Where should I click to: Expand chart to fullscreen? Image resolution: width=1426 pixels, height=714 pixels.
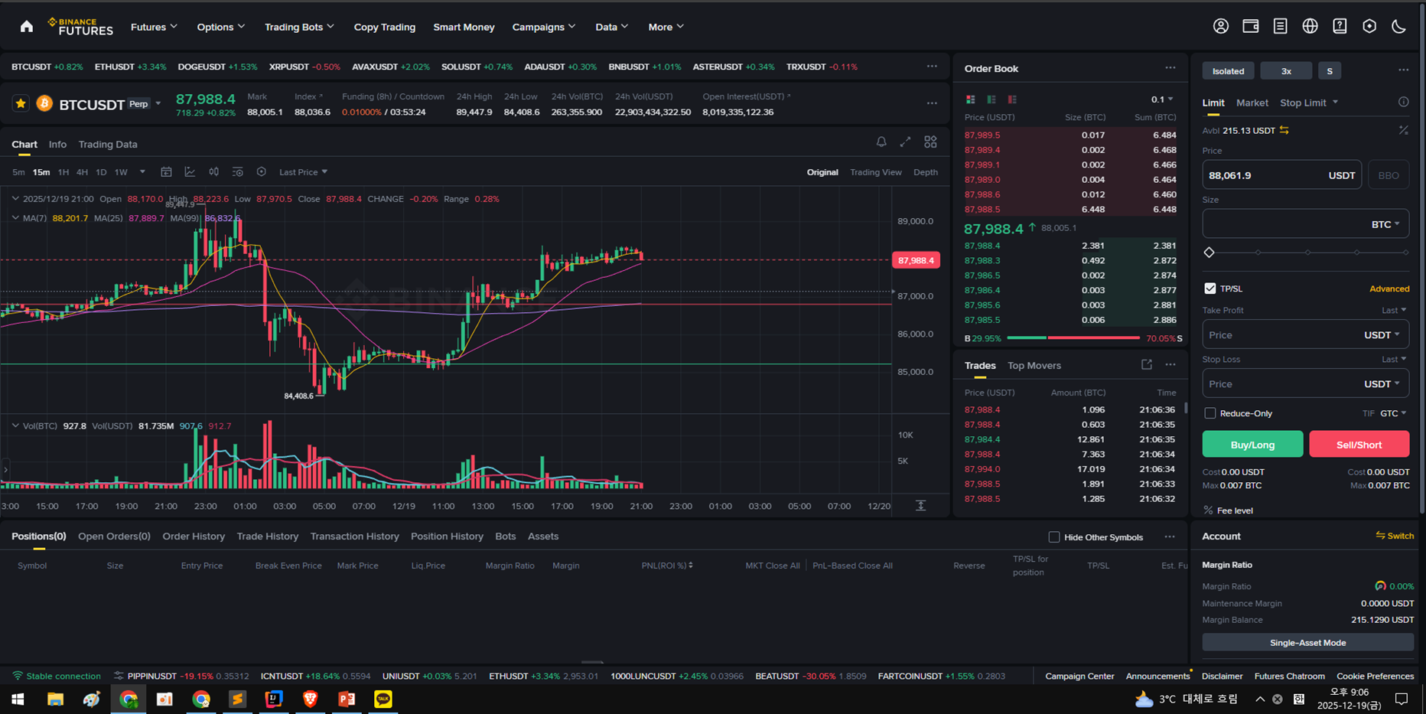point(906,142)
